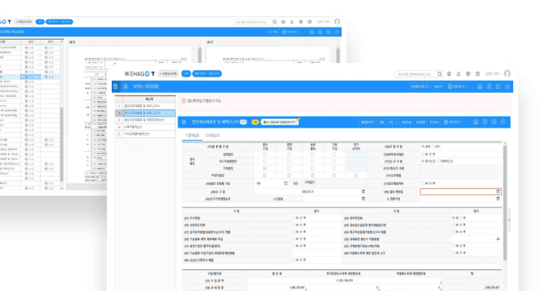
Task: Click the yellow badge icon on the form bar
Action: click(x=255, y=122)
